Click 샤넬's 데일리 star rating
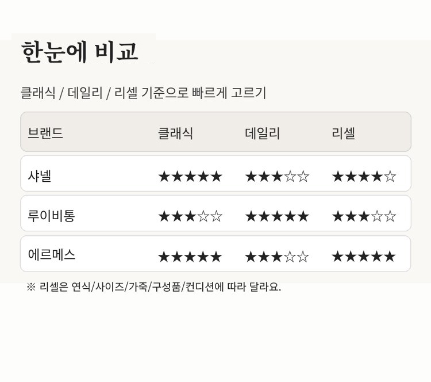Screen dimensions: 431x382 (276, 177)
